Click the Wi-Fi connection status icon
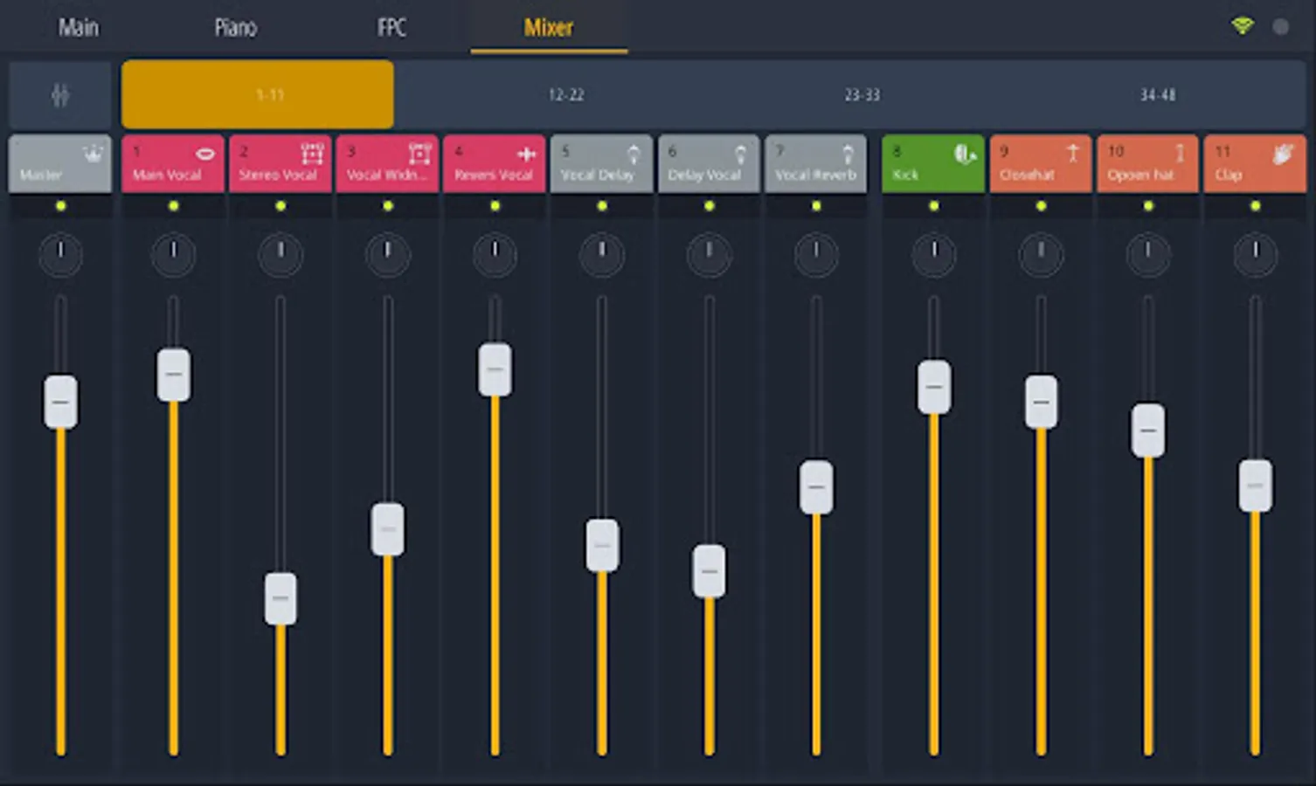1316x786 pixels. (1242, 26)
